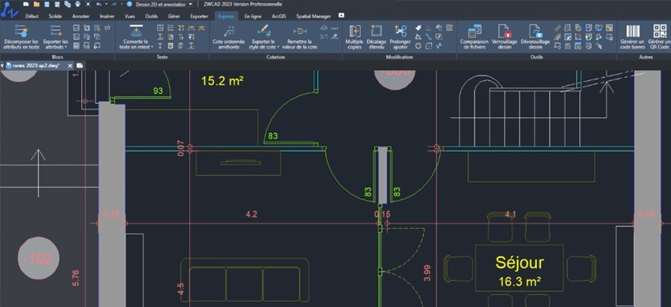Select the Prolonger ajuster tool

click(400, 37)
